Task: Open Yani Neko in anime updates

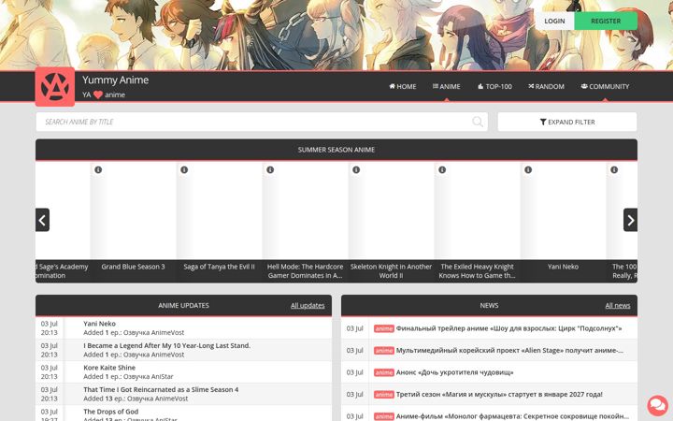Action: 100,324
